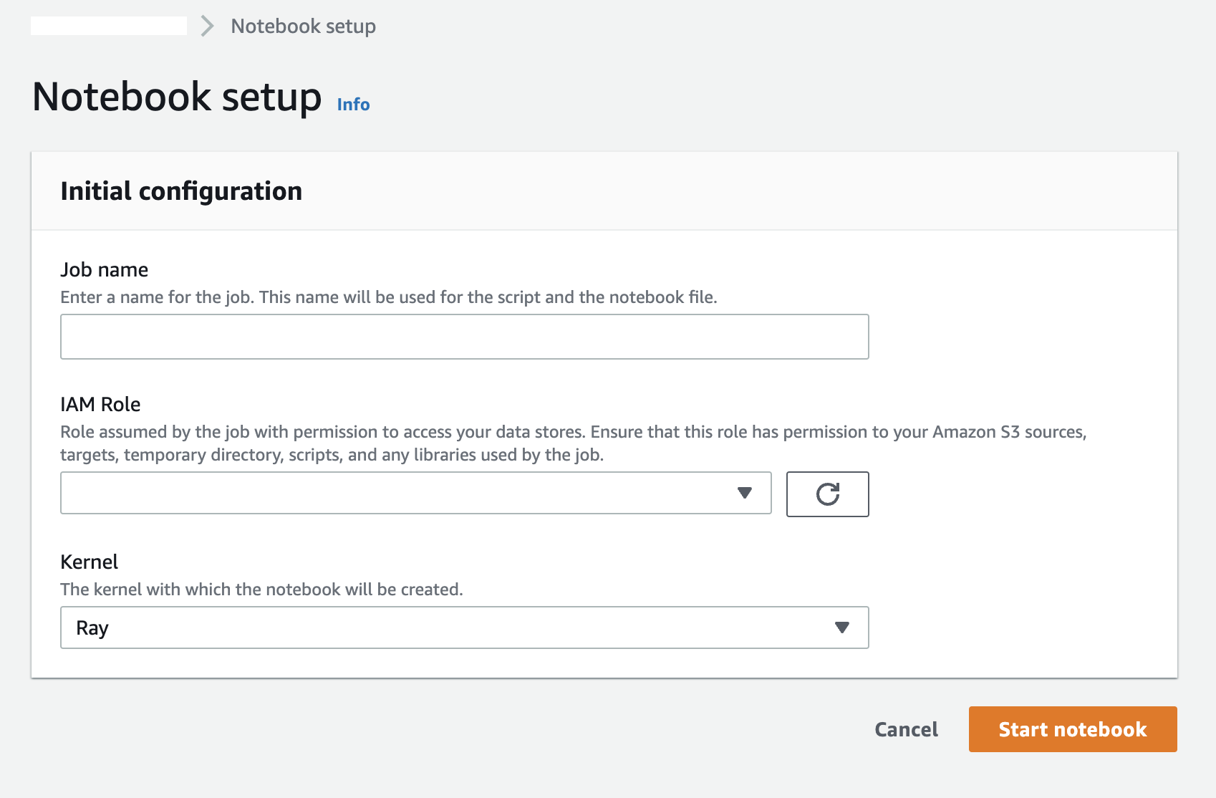Click the Job name helper description text

click(x=388, y=297)
